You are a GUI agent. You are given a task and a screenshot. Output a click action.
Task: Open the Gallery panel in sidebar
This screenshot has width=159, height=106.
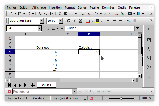click(149, 58)
